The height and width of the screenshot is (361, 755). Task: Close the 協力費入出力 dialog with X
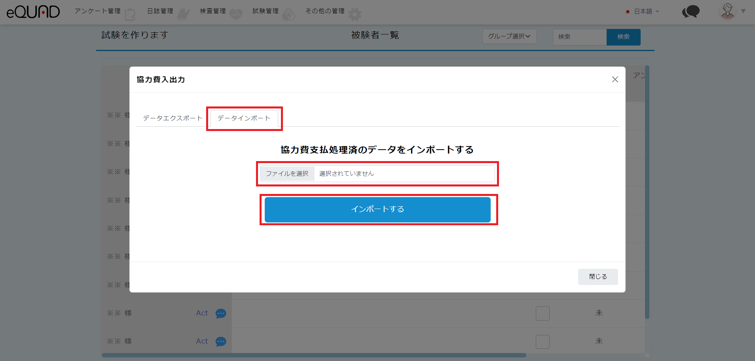(615, 80)
